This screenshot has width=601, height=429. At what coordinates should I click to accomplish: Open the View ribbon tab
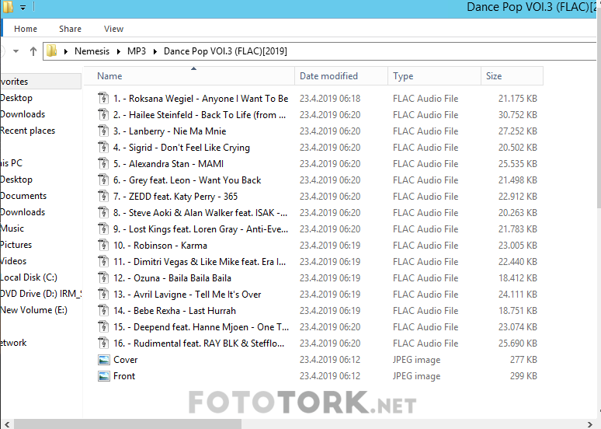coord(113,29)
